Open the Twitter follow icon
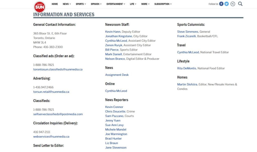257x152 pixels. coord(227,4)
